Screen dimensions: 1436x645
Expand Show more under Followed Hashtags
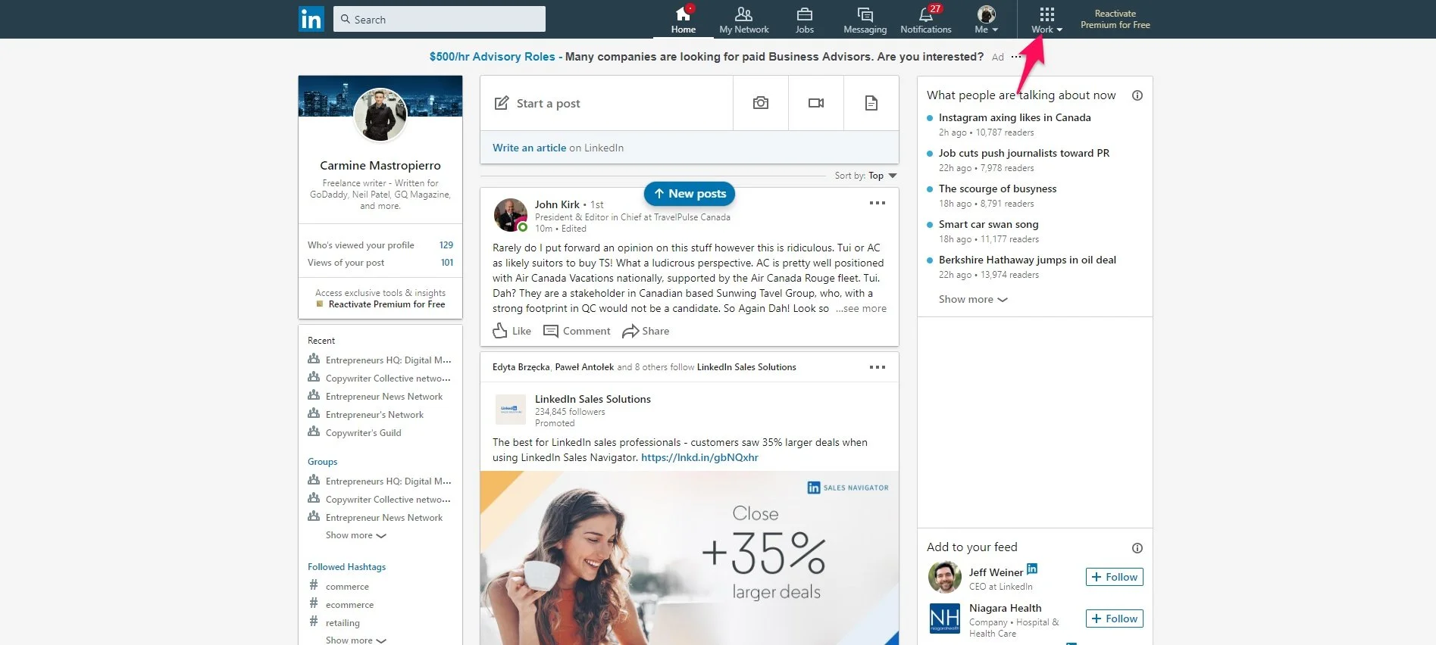pyautogui.click(x=356, y=640)
